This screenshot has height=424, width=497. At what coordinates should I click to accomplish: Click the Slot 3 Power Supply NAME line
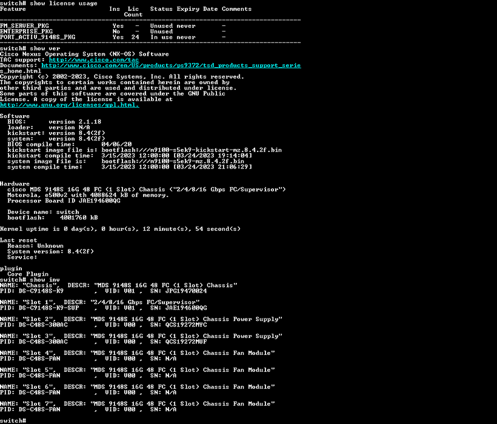coord(141,336)
